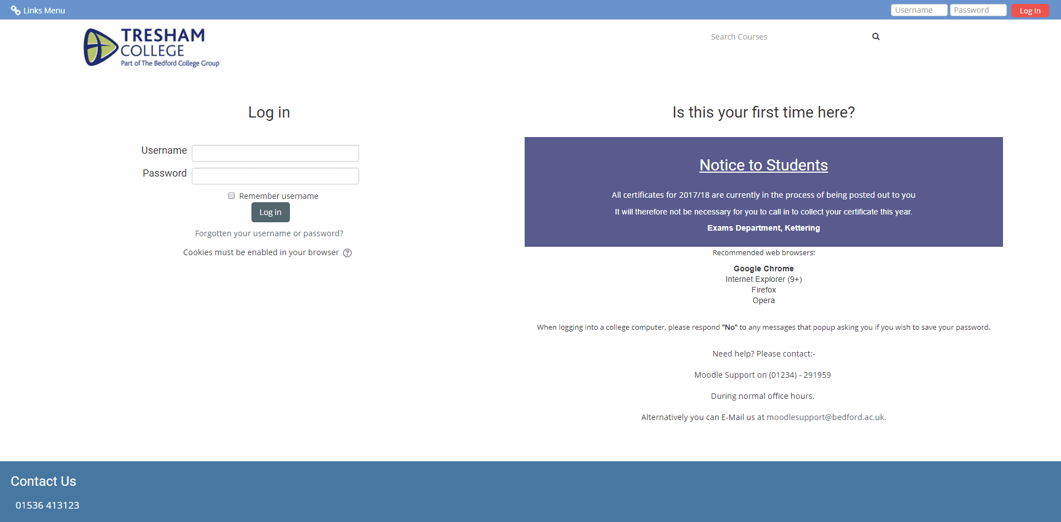Click the 'Recommended web browsers:' text

tap(764, 253)
